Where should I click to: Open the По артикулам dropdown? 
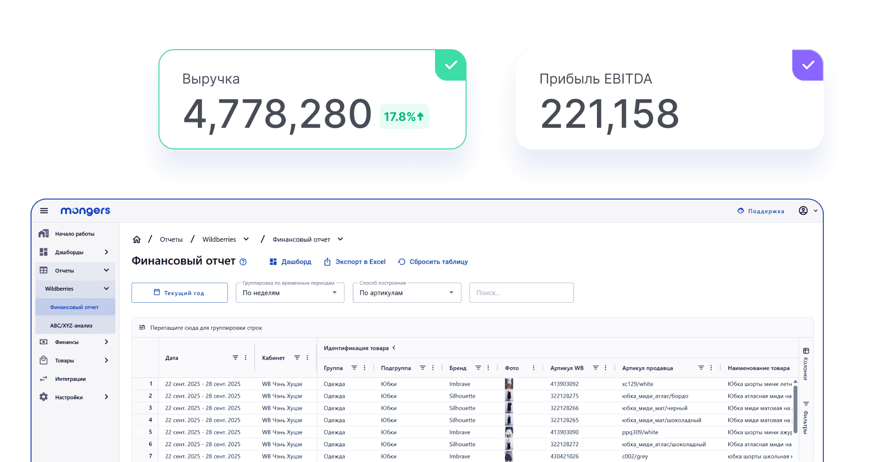[406, 293]
